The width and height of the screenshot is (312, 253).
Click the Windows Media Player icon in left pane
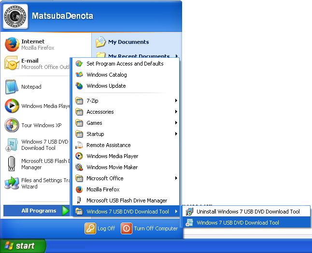point(12,106)
